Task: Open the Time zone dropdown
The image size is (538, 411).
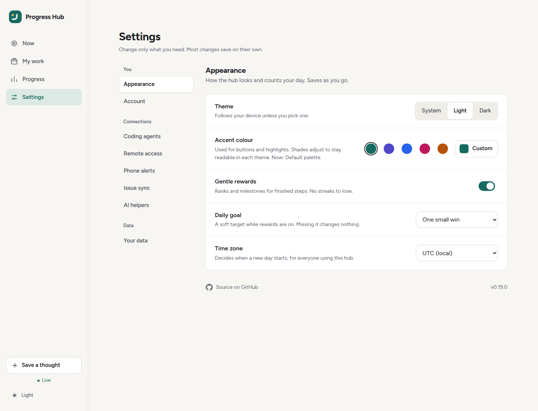Action: [x=457, y=253]
